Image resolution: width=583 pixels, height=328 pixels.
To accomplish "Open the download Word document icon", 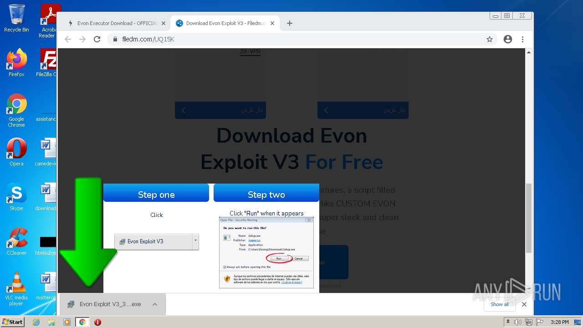I will (x=46, y=197).
